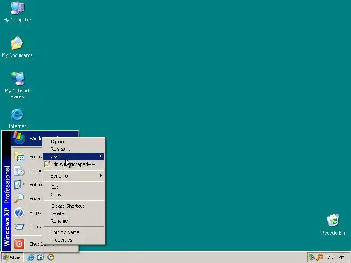Select Create Shortcut menu item

[74, 206]
